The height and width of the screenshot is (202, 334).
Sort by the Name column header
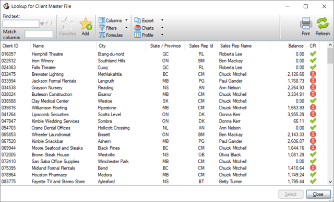tap(63, 46)
